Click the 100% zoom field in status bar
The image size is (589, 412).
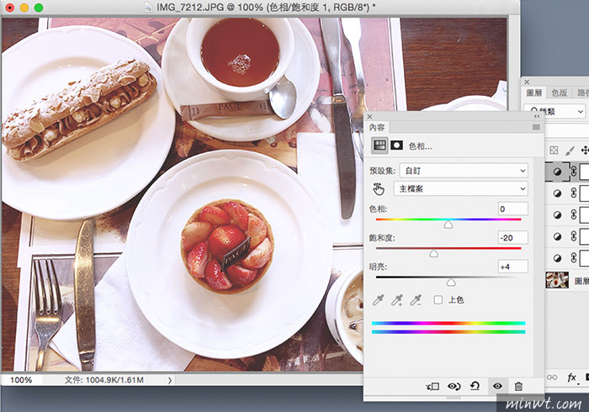[21, 380]
